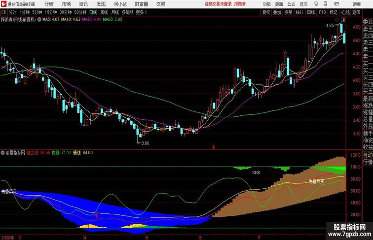Screen dimensions: 373x240
Task: Open the F10 company info button
Action: 322,12
